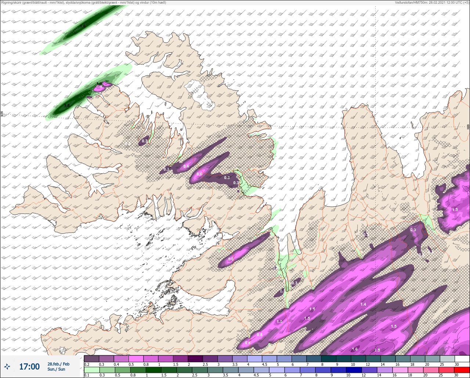The height and width of the screenshot is (378, 470).
Task: Pick the lower legend light blue swatch labelled 5
Action: (276, 370)
